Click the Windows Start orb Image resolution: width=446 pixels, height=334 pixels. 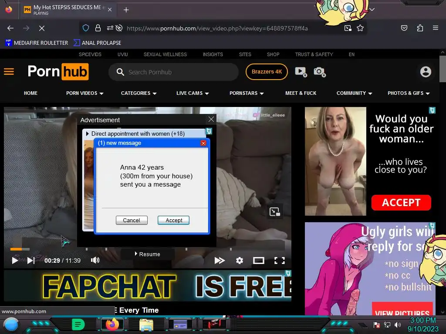11,324
